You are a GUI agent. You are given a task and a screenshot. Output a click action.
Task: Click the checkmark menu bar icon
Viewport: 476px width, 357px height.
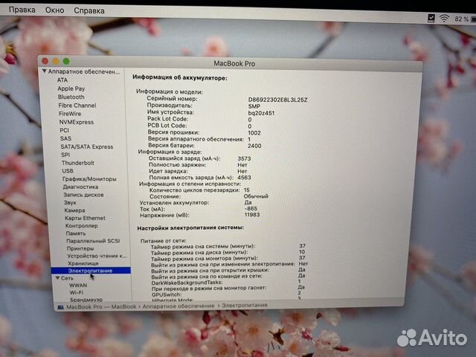431,18
